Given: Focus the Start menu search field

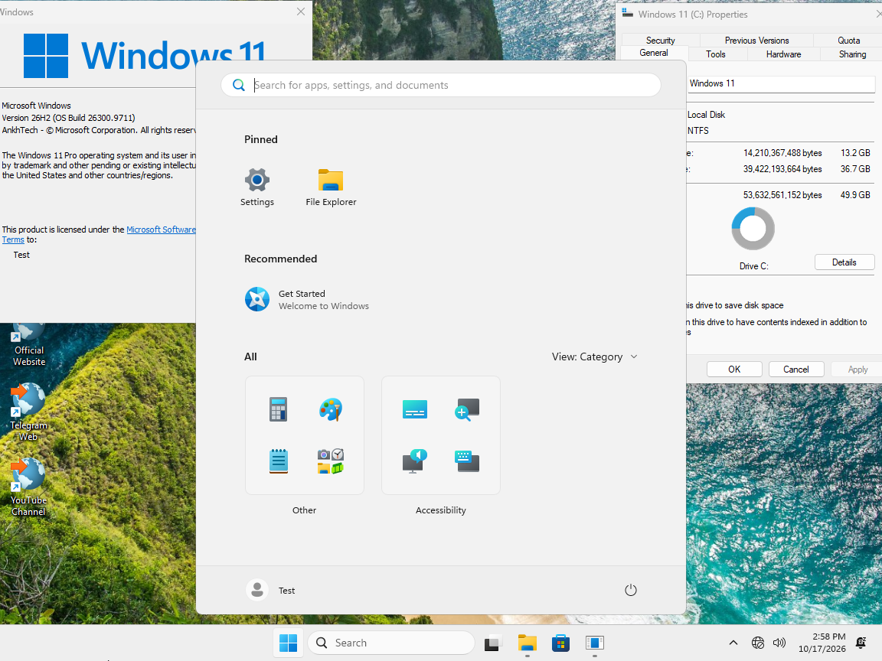Looking at the screenshot, I should (440, 85).
